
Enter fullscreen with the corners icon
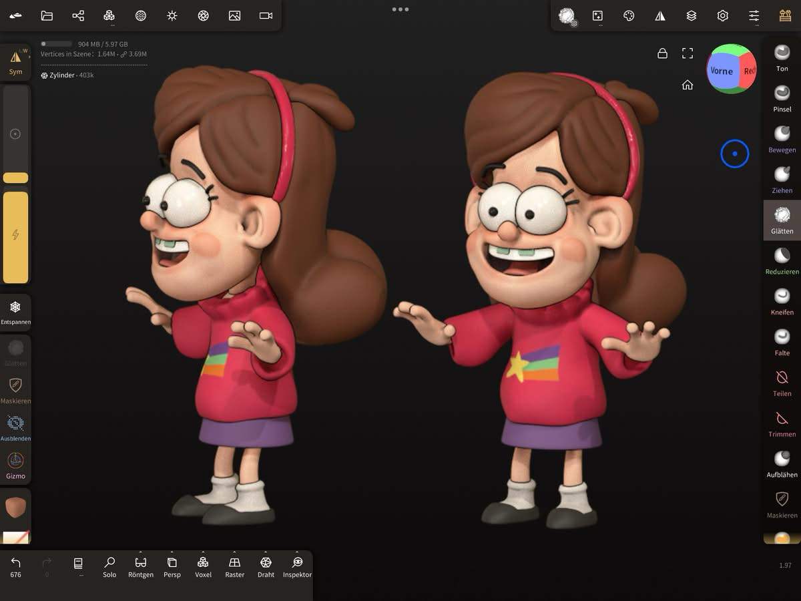pos(688,53)
